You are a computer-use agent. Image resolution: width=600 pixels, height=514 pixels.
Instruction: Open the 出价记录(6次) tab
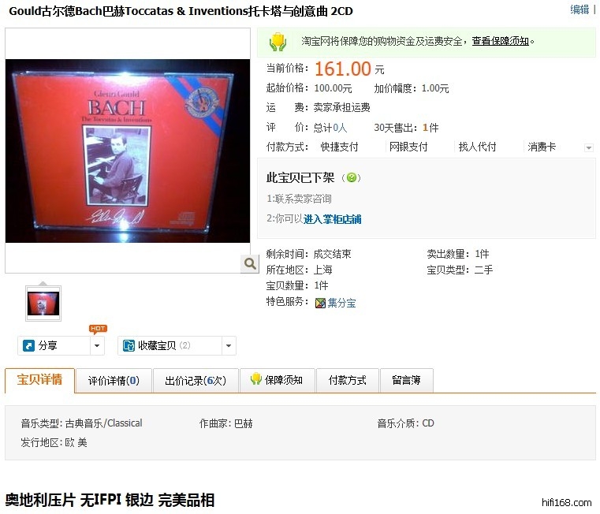coord(196,381)
